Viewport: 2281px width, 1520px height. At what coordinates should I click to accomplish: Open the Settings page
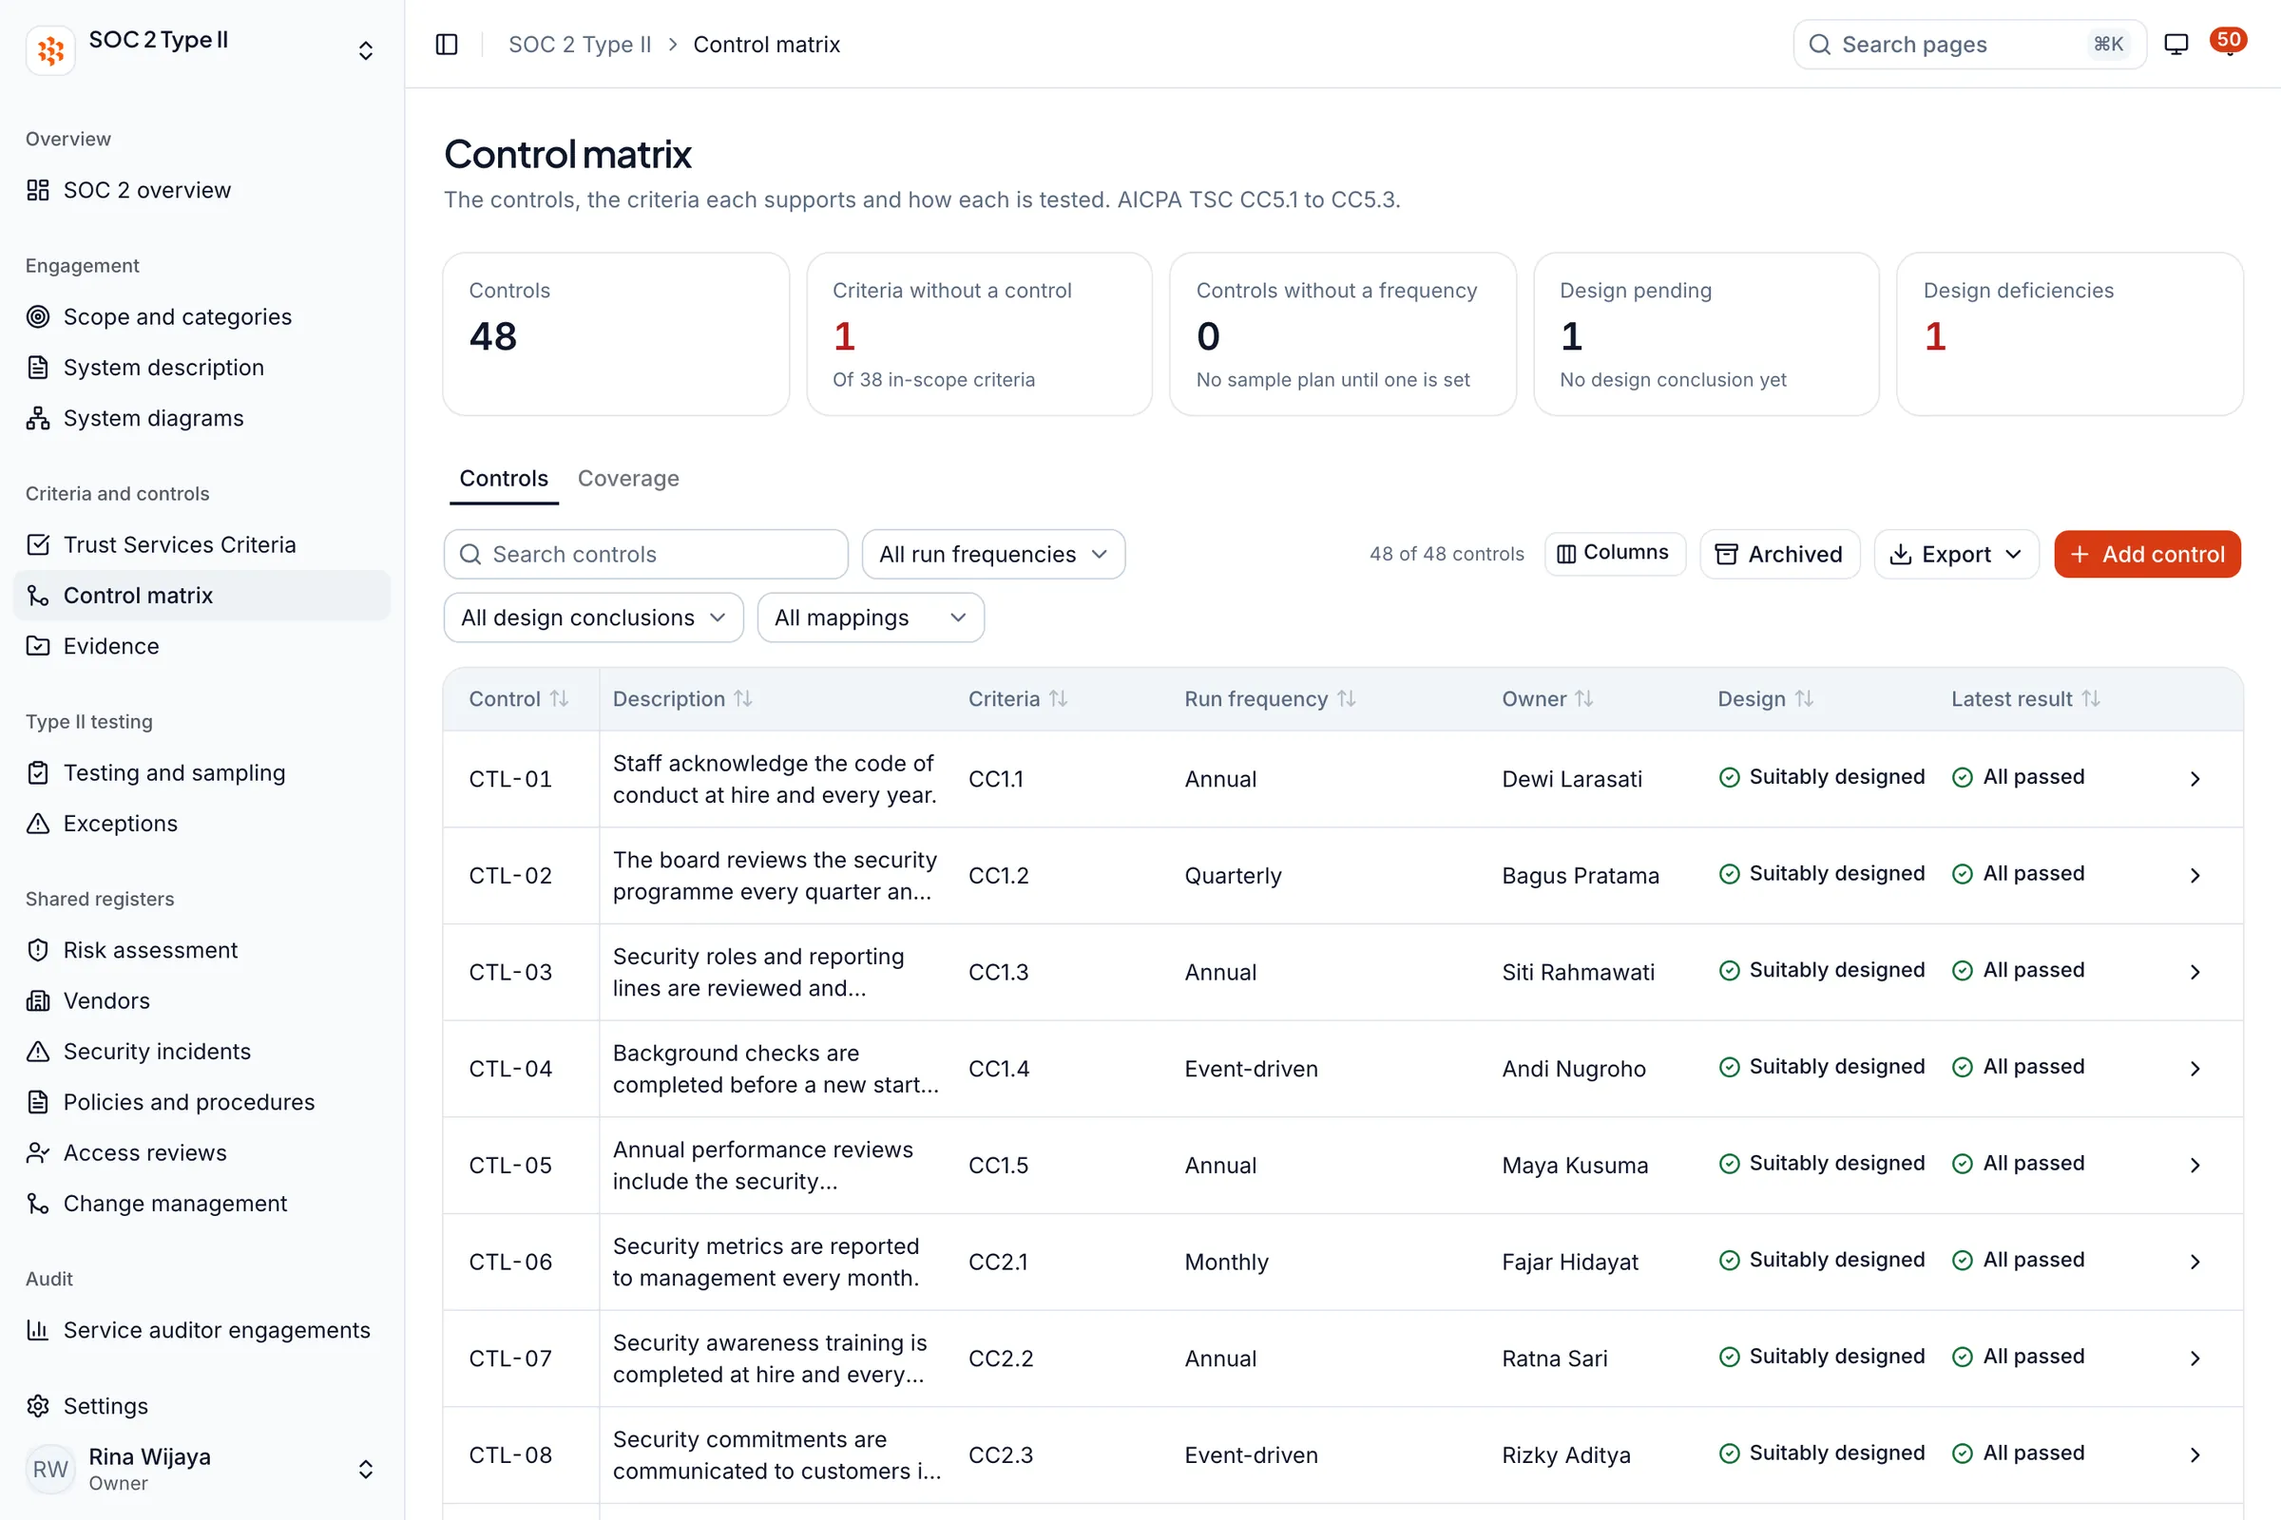pyautogui.click(x=201, y=1406)
